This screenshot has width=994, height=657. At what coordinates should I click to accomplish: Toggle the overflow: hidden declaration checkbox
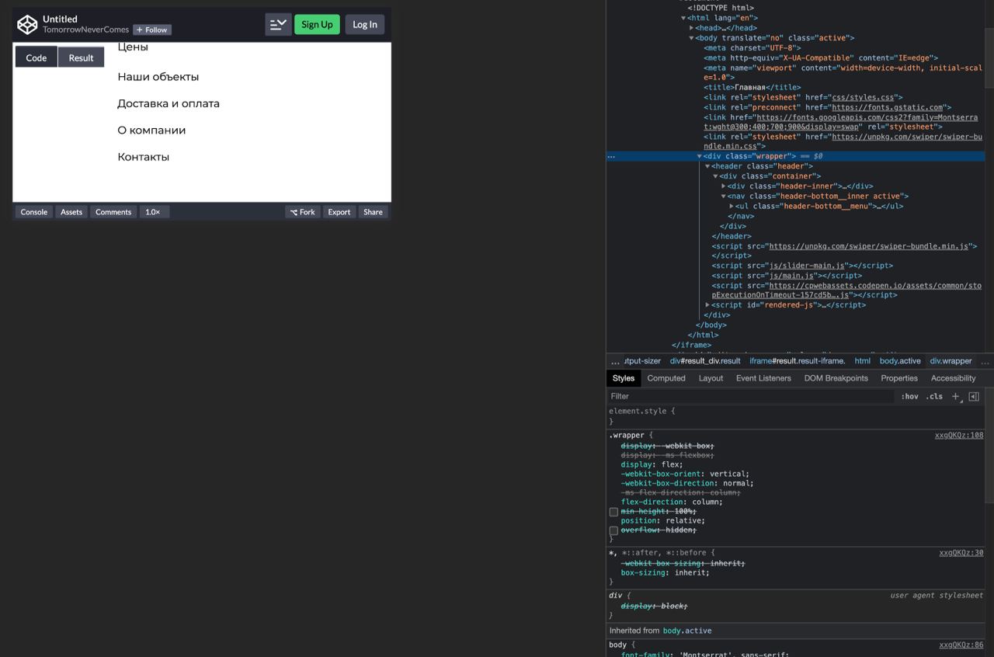click(613, 530)
